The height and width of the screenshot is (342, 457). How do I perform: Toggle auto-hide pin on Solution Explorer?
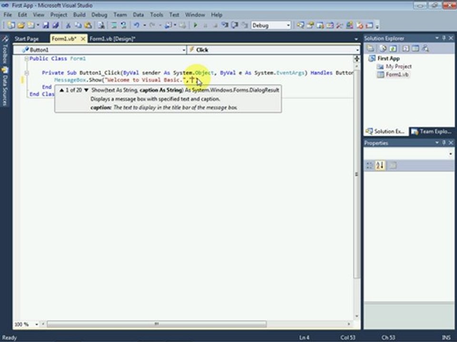pyautogui.click(x=444, y=38)
